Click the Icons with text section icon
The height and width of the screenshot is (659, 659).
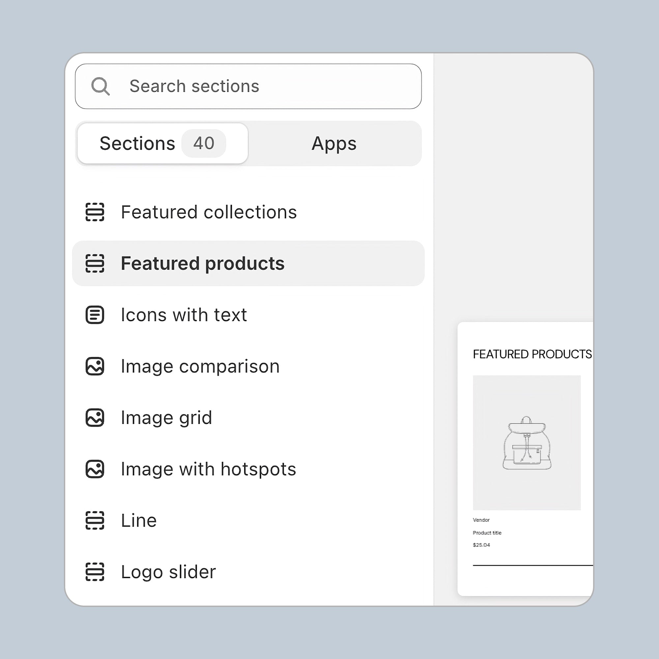point(95,315)
